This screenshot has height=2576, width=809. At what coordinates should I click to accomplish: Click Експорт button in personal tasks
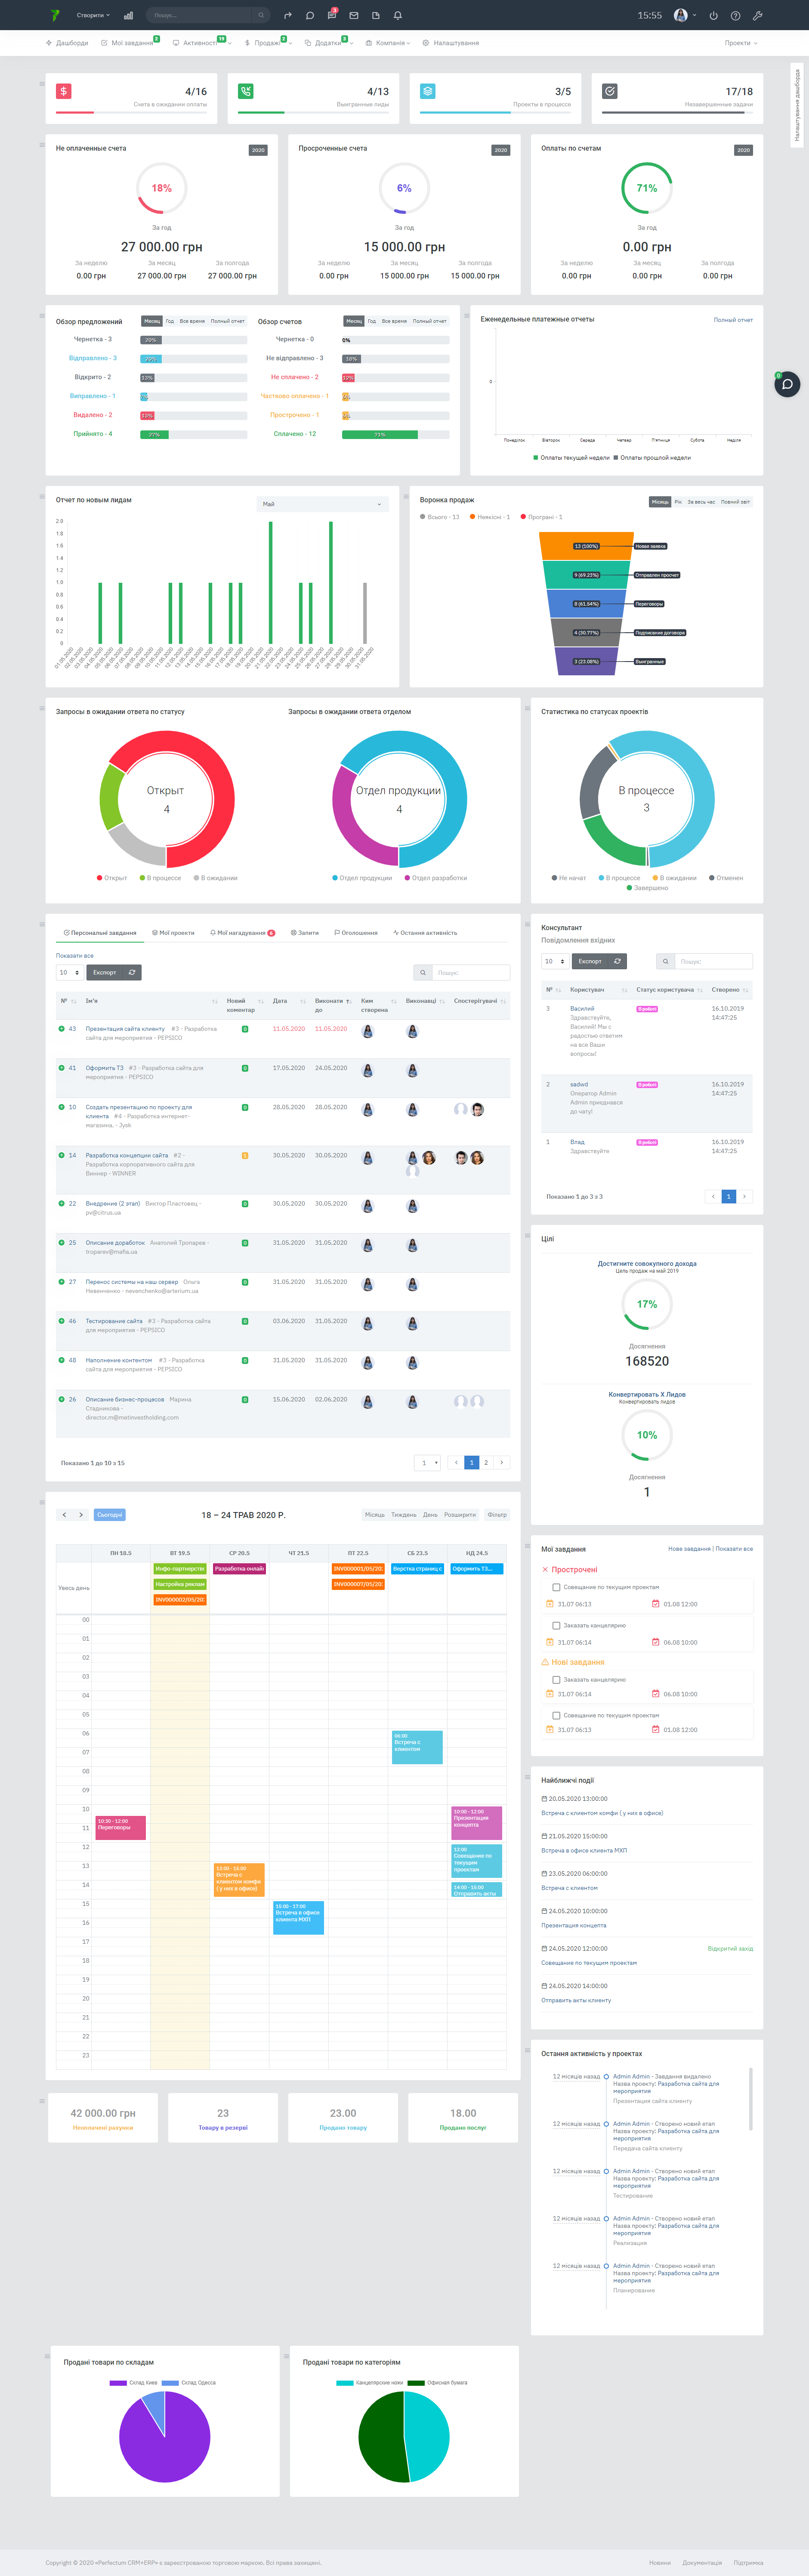click(104, 972)
